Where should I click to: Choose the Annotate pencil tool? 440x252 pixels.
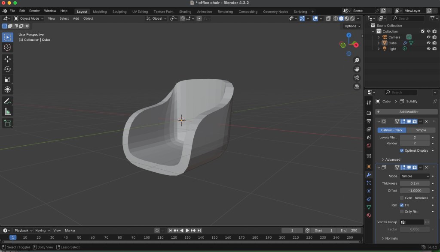[8, 101]
